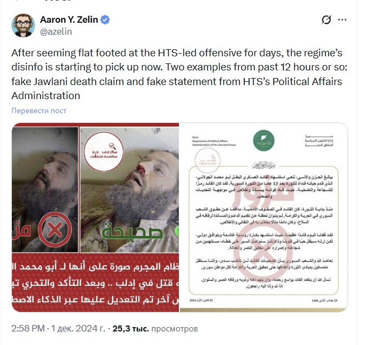
Task: Click the 1 дек. 2024 г. date text
Action: coord(78,329)
